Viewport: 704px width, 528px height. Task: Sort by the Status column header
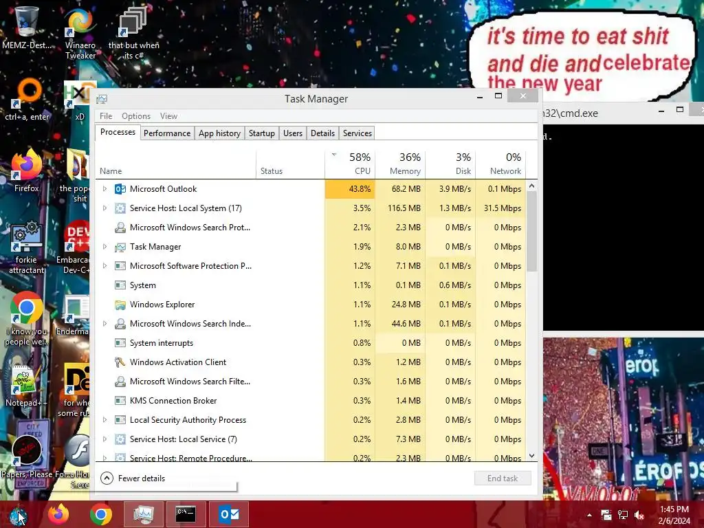pyautogui.click(x=291, y=164)
